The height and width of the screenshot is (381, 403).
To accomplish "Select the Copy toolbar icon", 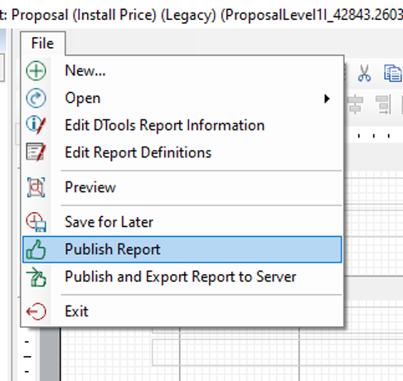I will (x=393, y=73).
